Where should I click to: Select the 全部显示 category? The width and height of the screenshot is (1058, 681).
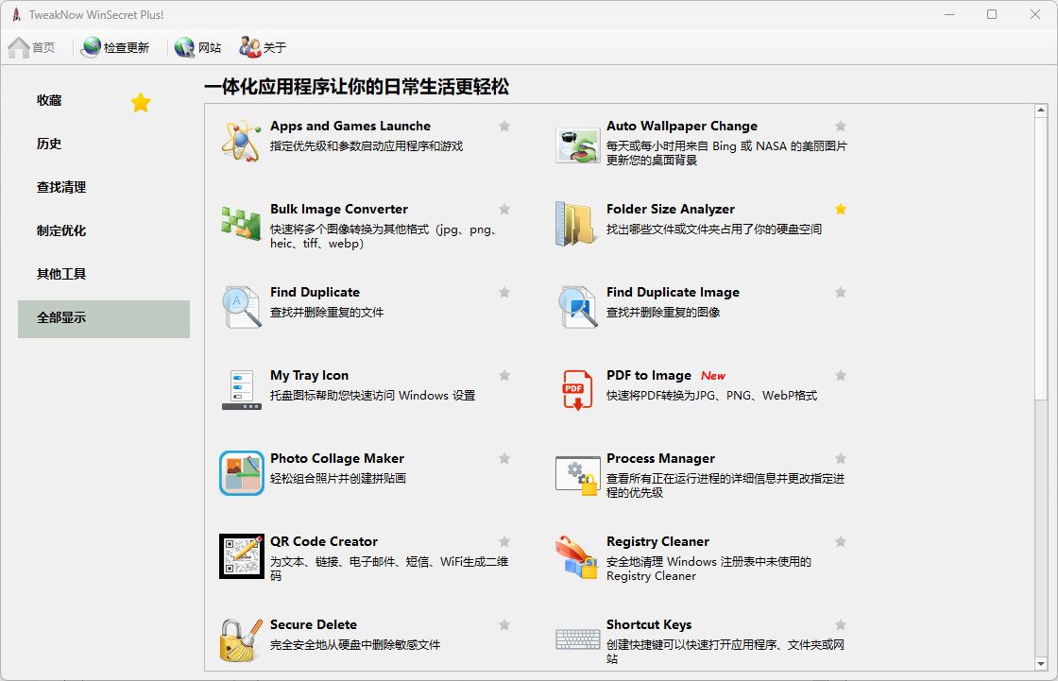[104, 318]
